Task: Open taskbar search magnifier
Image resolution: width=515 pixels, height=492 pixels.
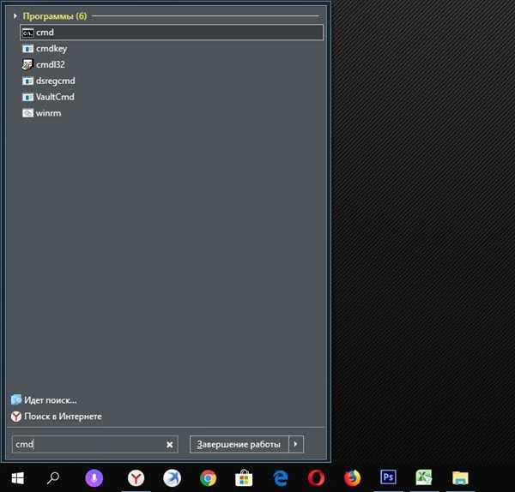Action: coord(53,478)
